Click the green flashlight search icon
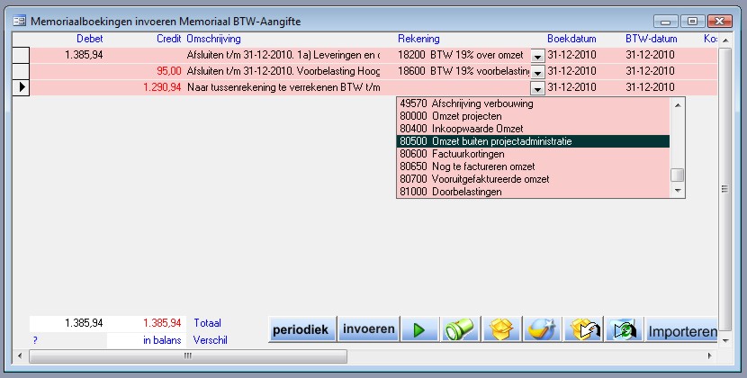This screenshot has height=378, width=747. tap(460, 330)
